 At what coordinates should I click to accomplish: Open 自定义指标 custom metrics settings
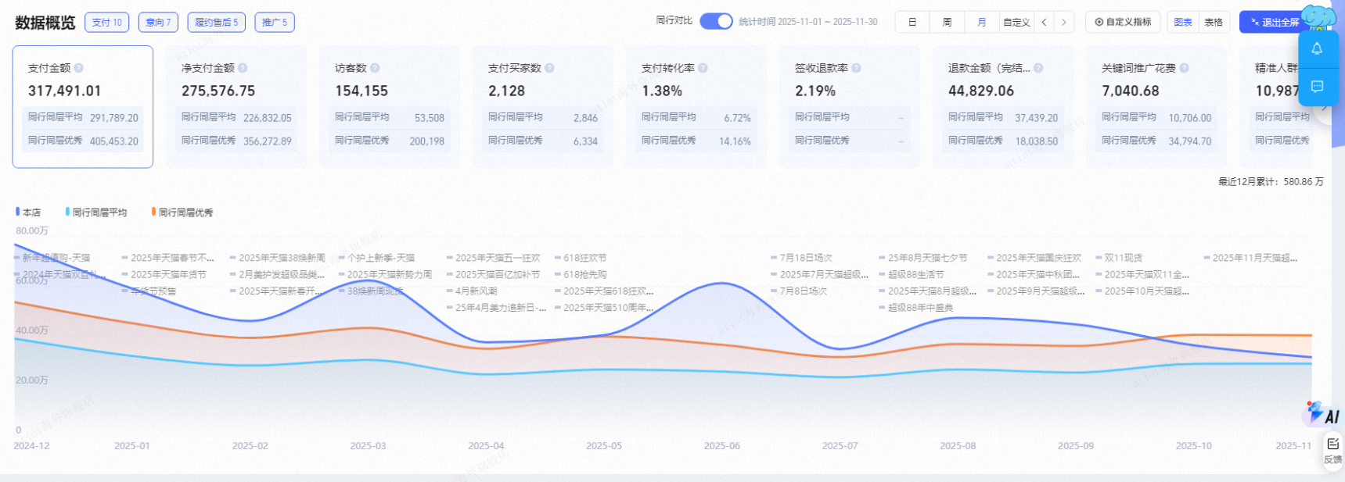[1123, 23]
